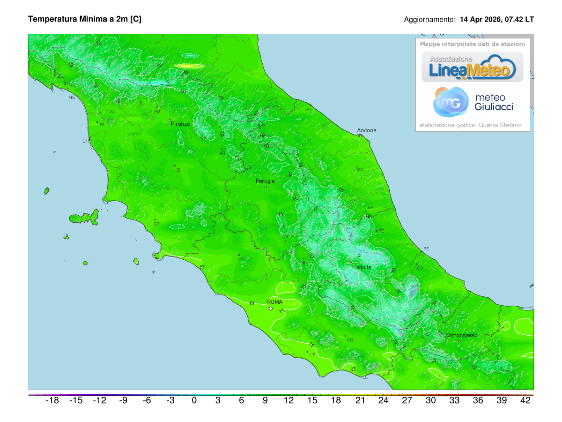The height and width of the screenshot is (422, 562).
Task: Click the meteoGiuliacci mG cloud icon
Action: click(451, 102)
